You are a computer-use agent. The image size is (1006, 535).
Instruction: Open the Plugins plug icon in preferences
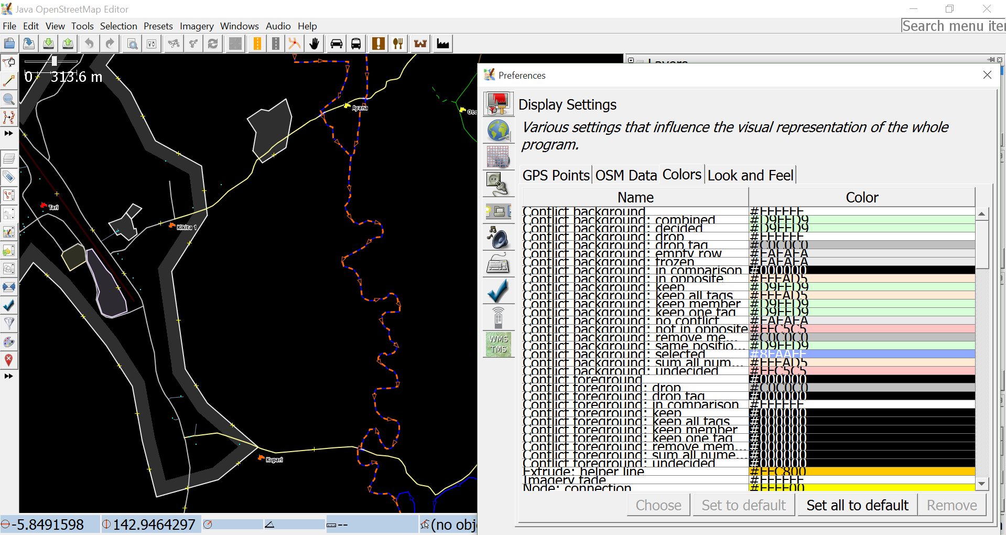tap(498, 184)
